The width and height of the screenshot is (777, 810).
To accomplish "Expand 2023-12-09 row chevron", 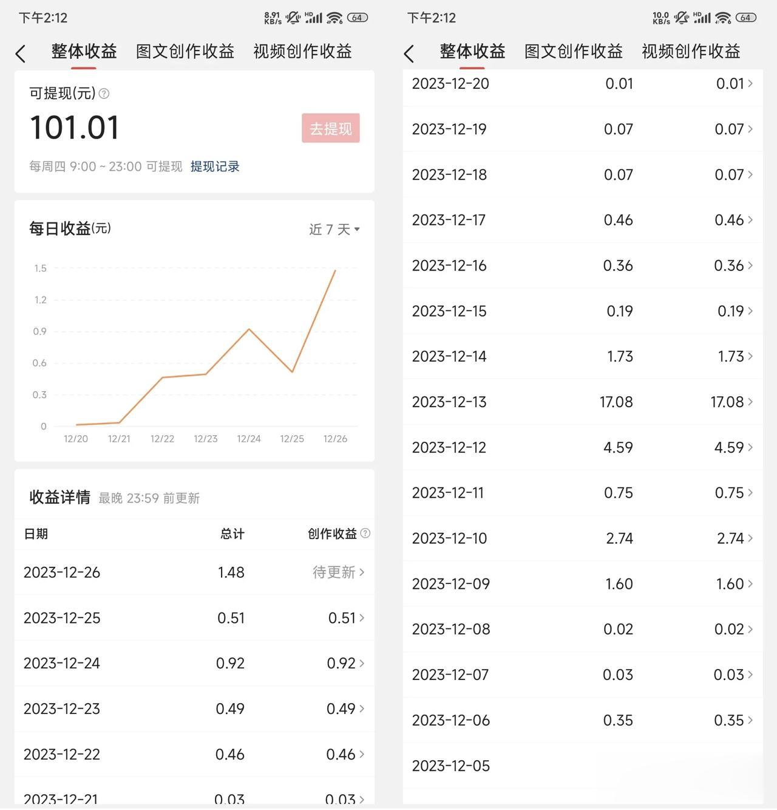I will click(750, 583).
